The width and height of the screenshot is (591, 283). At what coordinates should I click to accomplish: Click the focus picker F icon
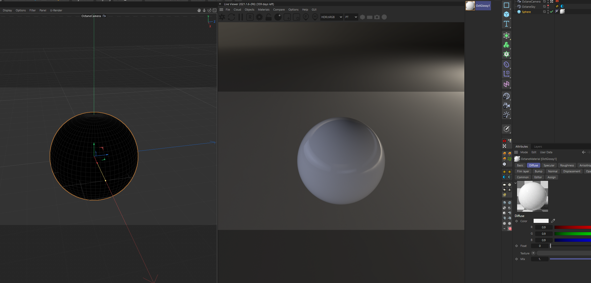click(306, 17)
